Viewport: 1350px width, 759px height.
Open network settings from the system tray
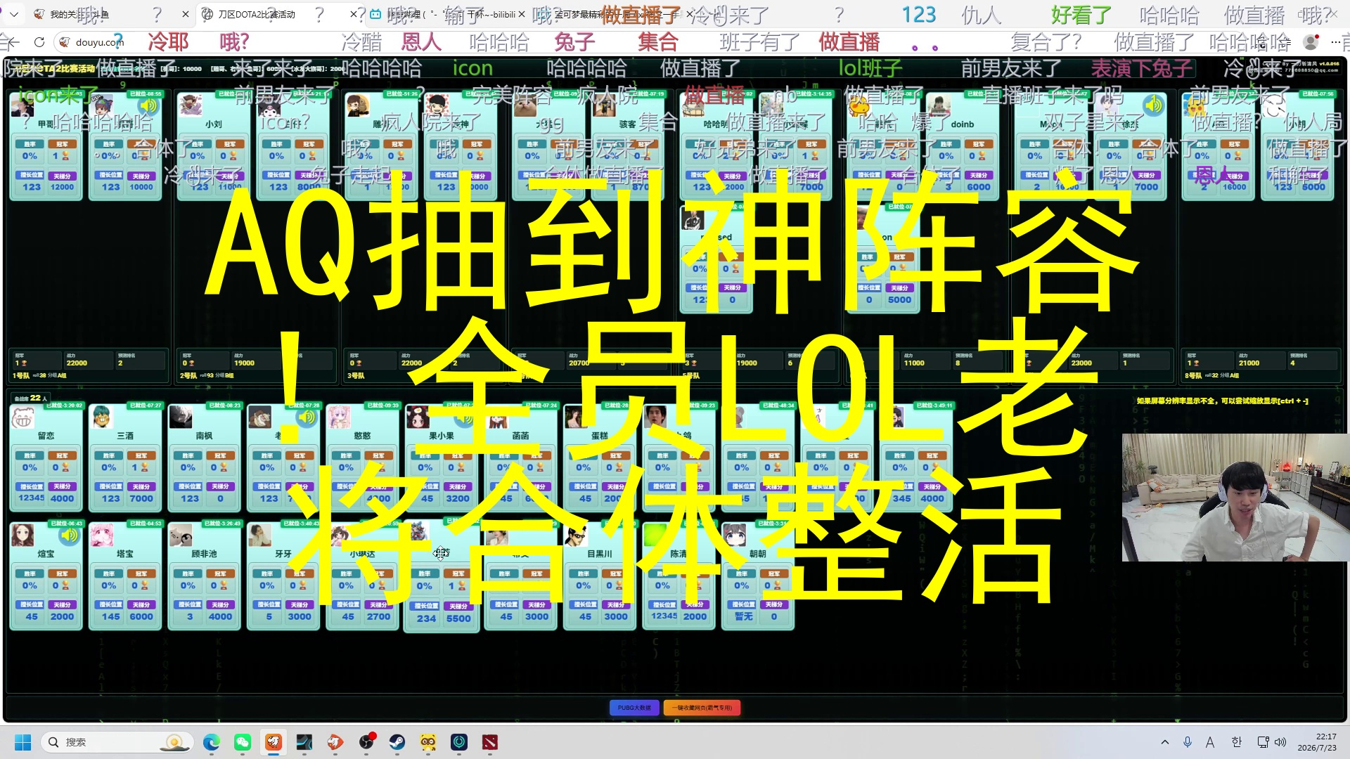[1263, 742]
